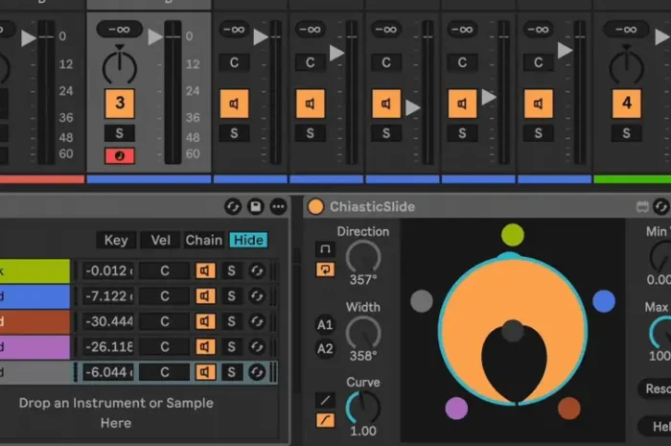Solo the blue chain at -7.122
The image size is (671, 446).
coord(232,296)
